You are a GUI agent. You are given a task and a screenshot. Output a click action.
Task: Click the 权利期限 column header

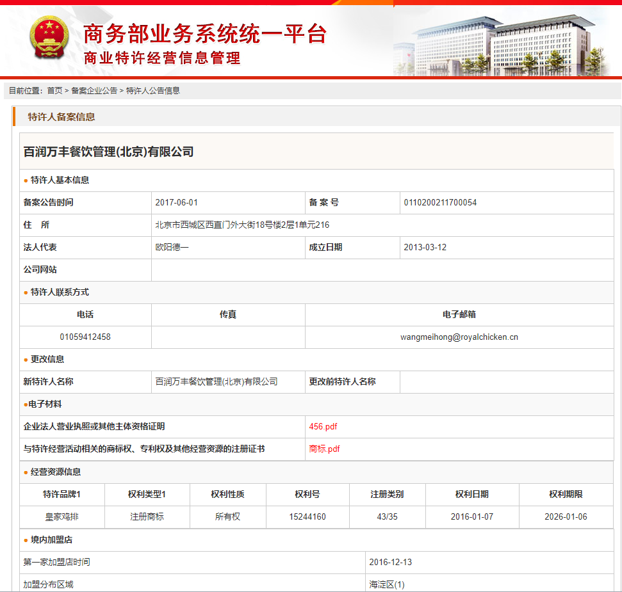[566, 495]
